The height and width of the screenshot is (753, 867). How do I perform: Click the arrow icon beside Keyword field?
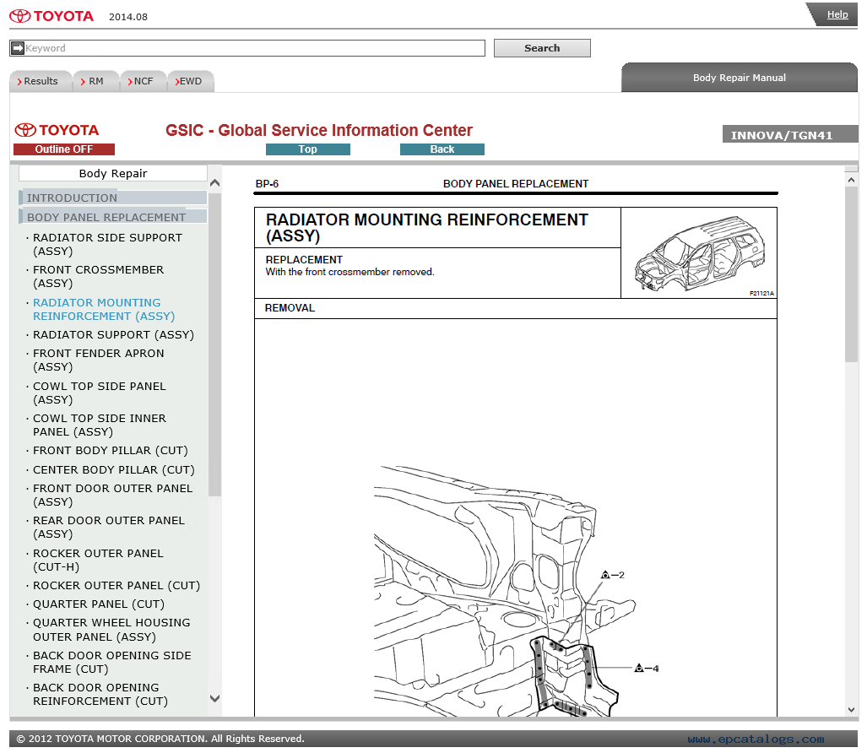coord(18,48)
